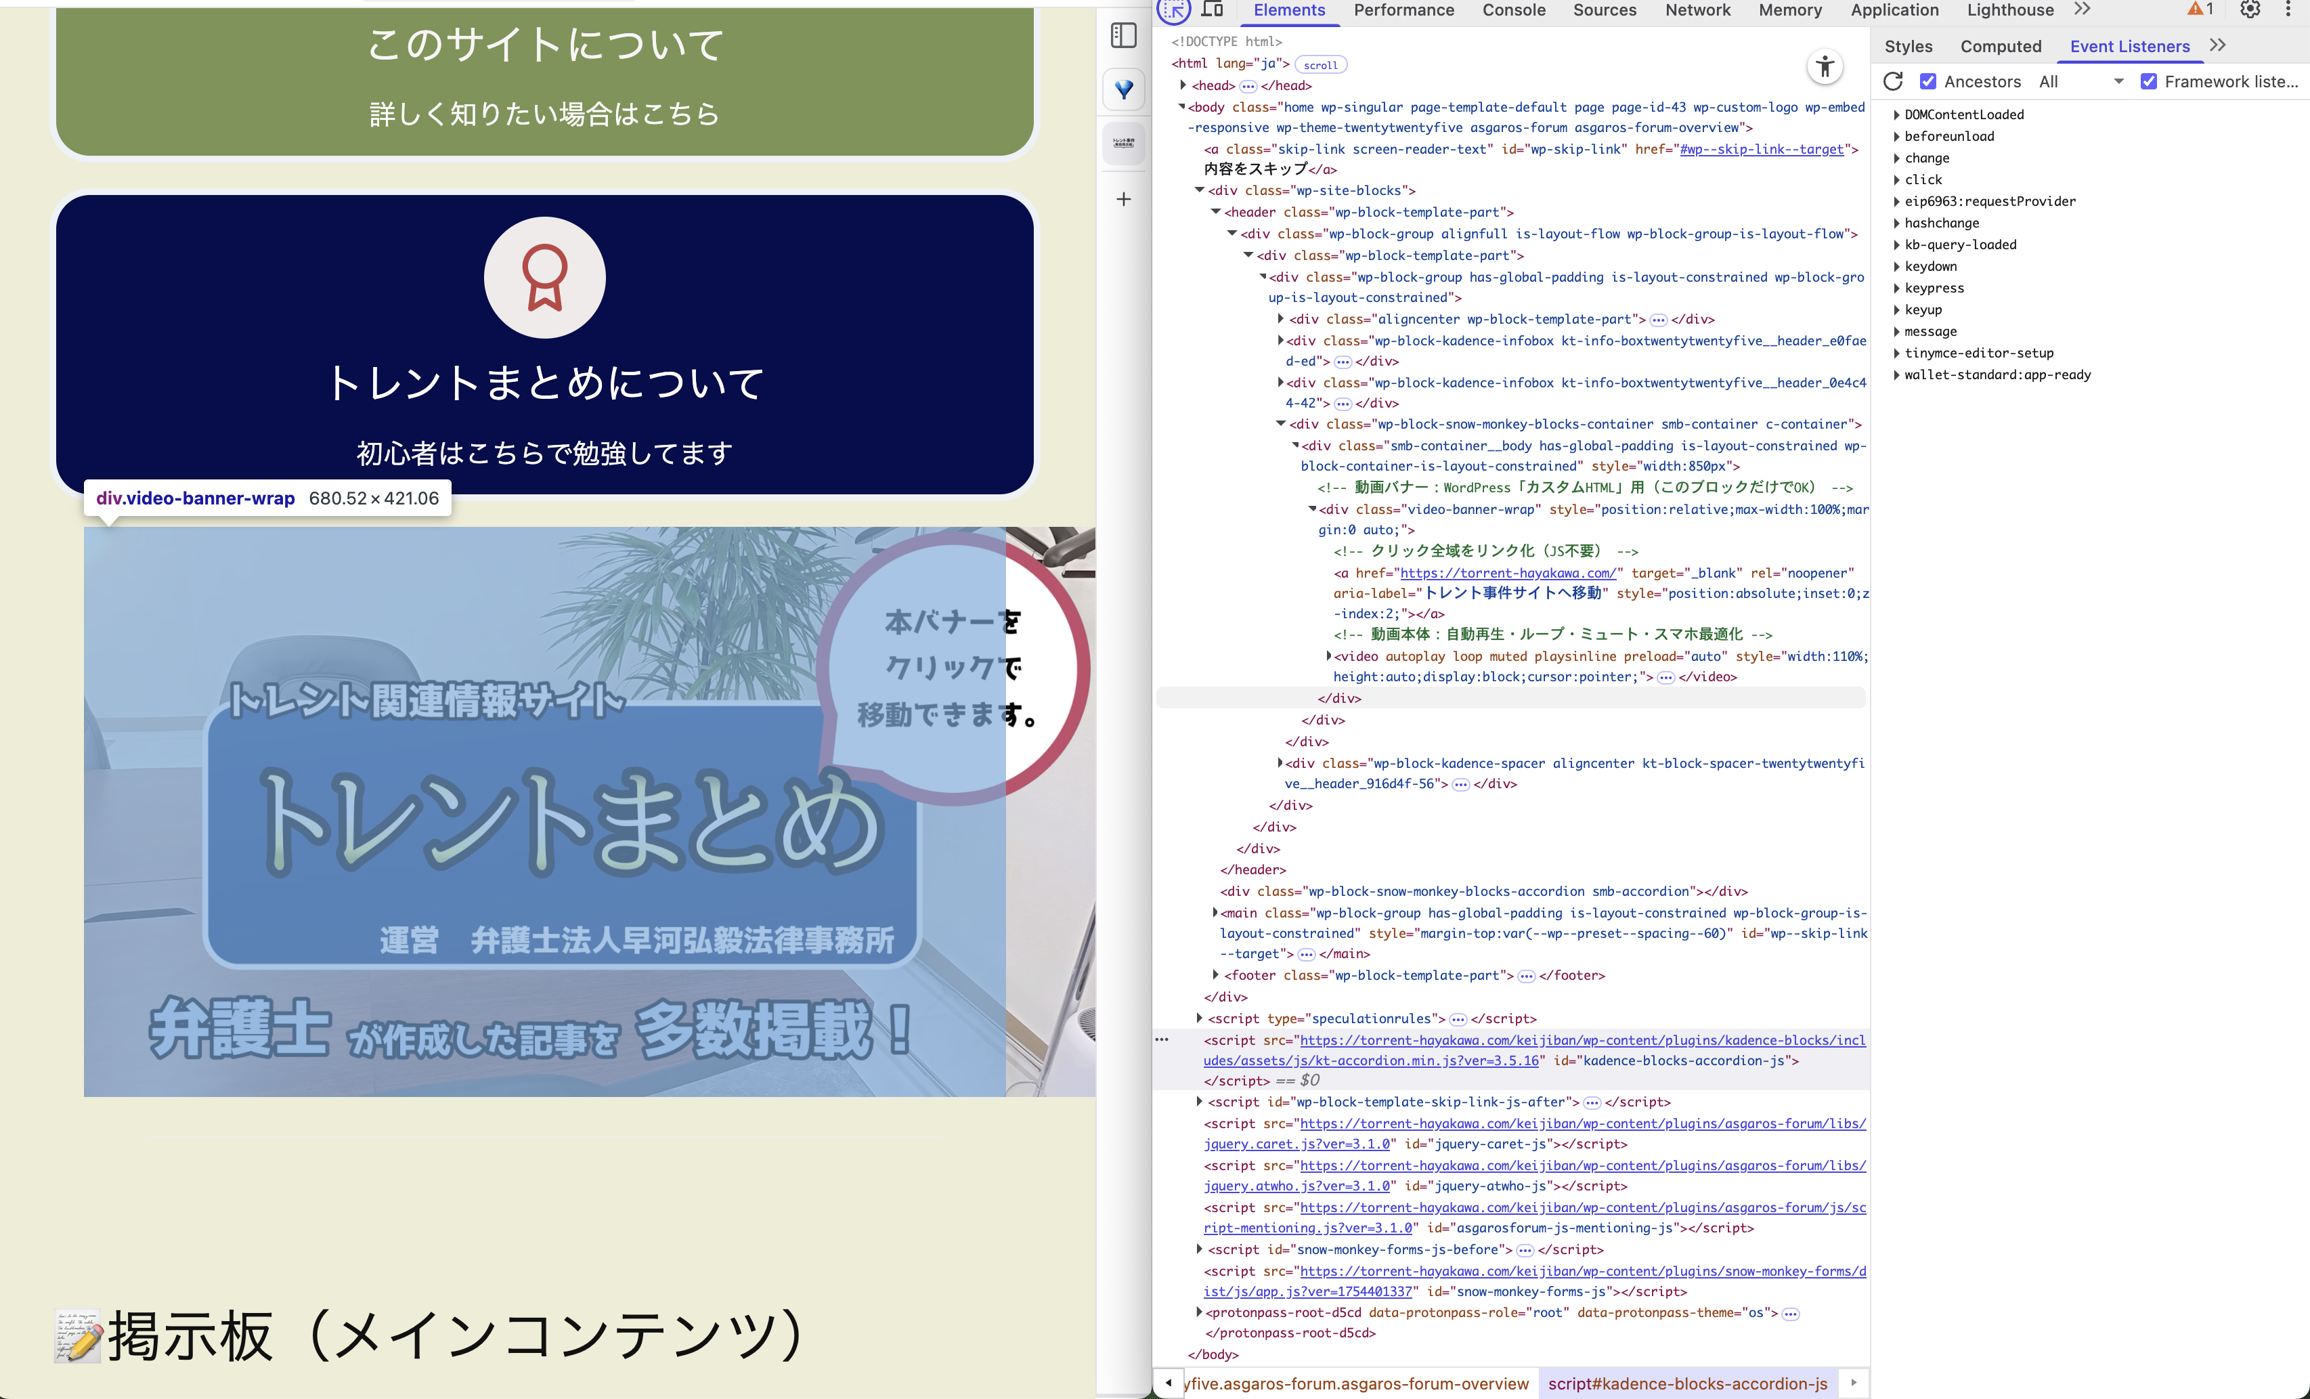The image size is (2310, 1399).
Task: Click the ellipsis beside selected script row
Action: (1162, 1040)
